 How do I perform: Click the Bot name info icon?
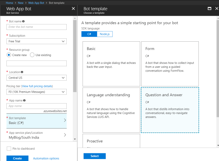(x=23, y=21)
